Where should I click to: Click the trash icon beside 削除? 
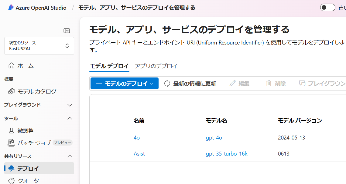coord(269,83)
